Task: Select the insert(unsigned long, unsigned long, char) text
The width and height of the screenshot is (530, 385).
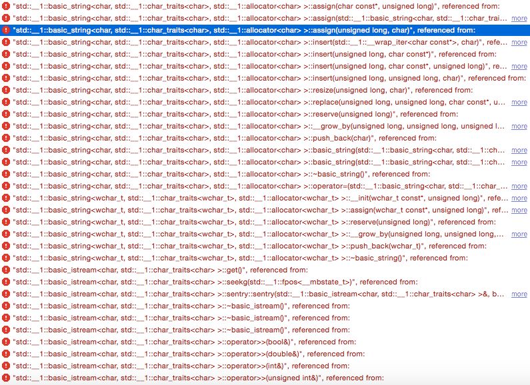Action: [x=269, y=78]
